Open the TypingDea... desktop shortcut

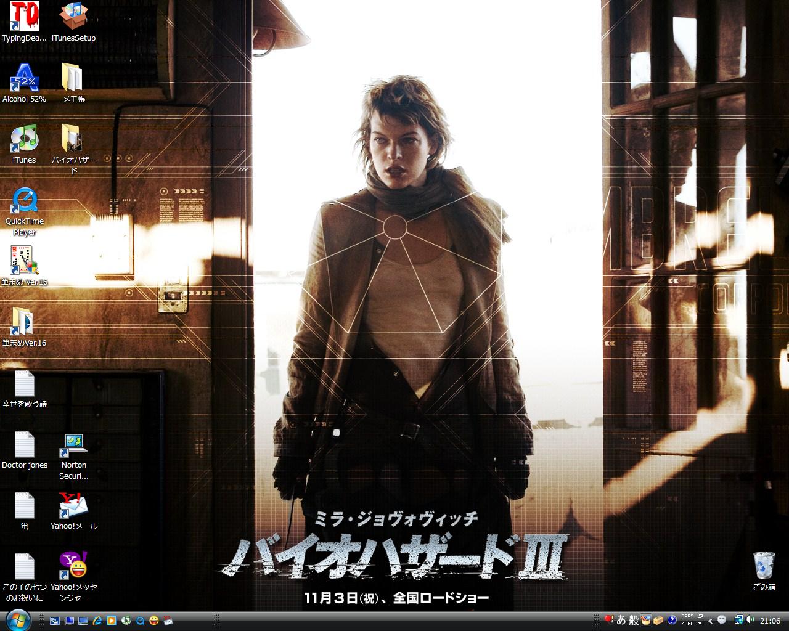[x=24, y=22]
